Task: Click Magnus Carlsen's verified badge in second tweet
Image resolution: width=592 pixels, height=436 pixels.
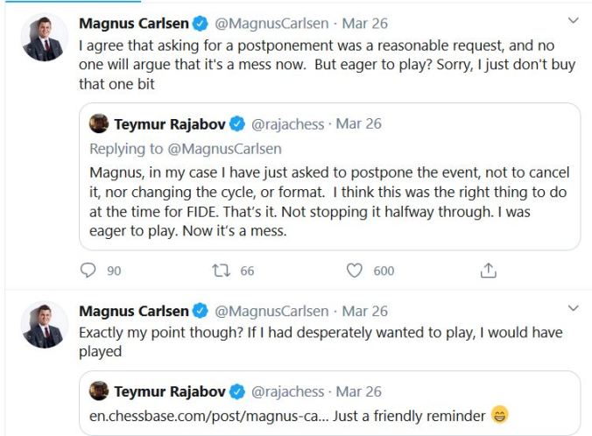Action: (x=200, y=312)
